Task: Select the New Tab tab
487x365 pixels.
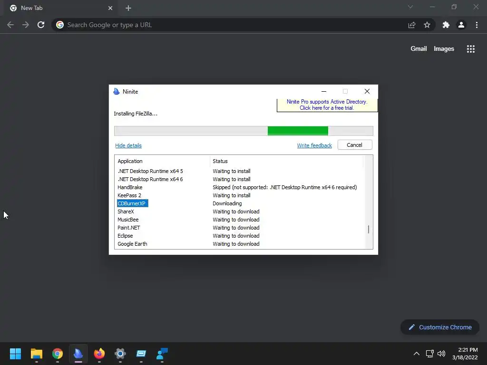Action: 61,8
